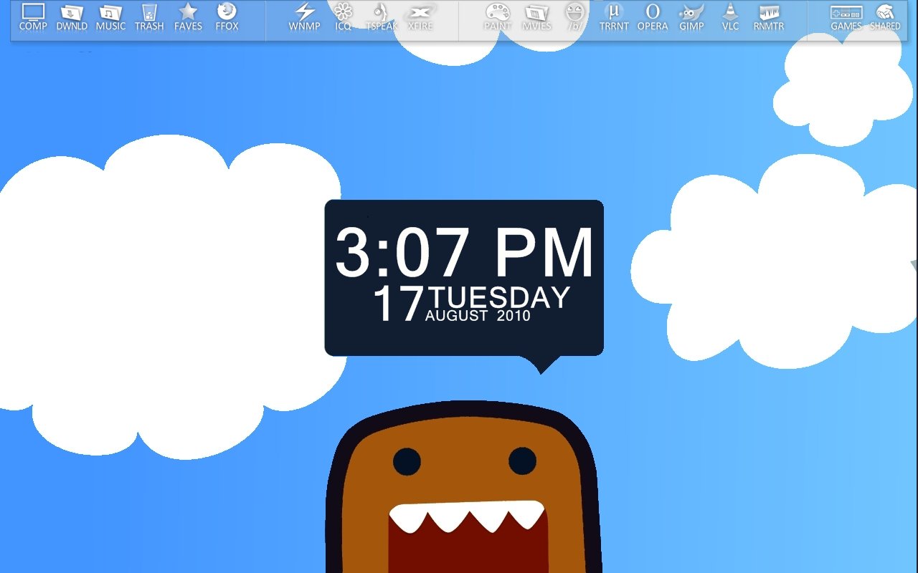Open the TRASH bin icon
The width and height of the screenshot is (918, 573).
[x=149, y=17]
